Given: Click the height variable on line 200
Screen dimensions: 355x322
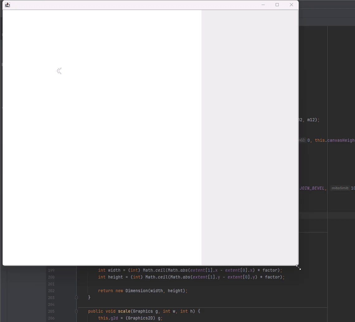Looking at the screenshot, I should tap(115, 277).
